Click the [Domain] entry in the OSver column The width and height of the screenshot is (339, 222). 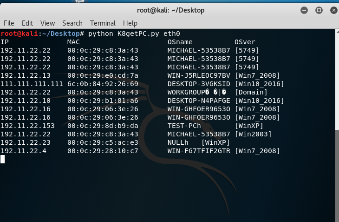coord(251,93)
